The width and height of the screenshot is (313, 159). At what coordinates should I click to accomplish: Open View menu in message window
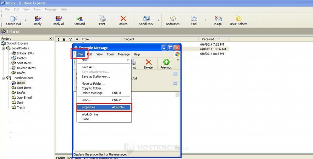pos(99,54)
